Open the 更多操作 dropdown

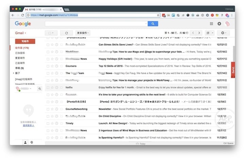tap(83, 33)
